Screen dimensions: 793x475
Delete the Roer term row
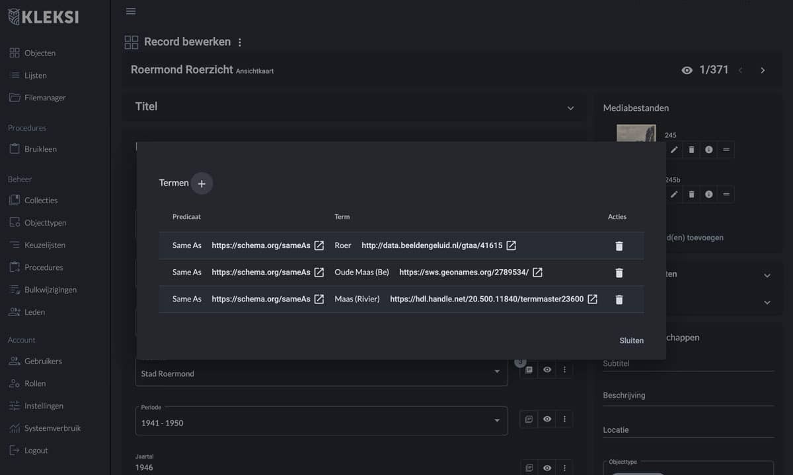tap(619, 246)
